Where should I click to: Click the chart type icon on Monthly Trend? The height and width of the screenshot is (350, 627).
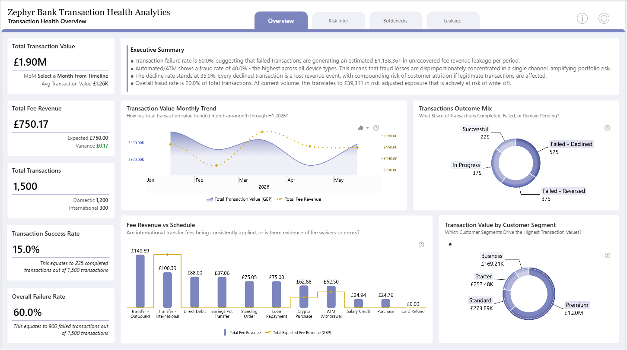361,128
